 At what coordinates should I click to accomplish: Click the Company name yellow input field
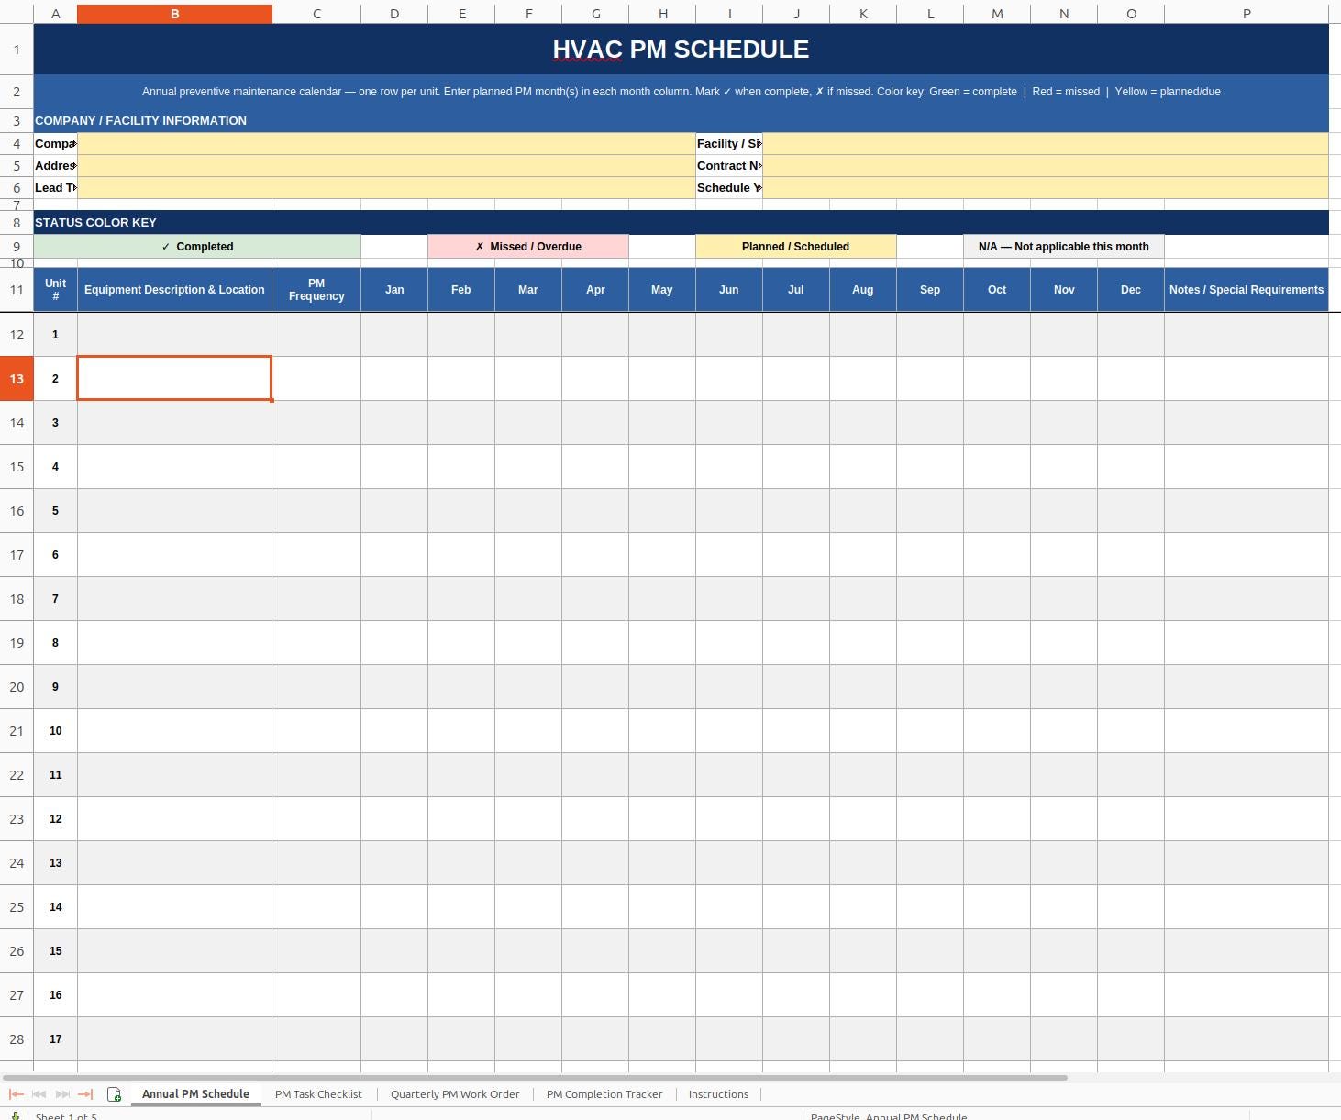pos(386,143)
